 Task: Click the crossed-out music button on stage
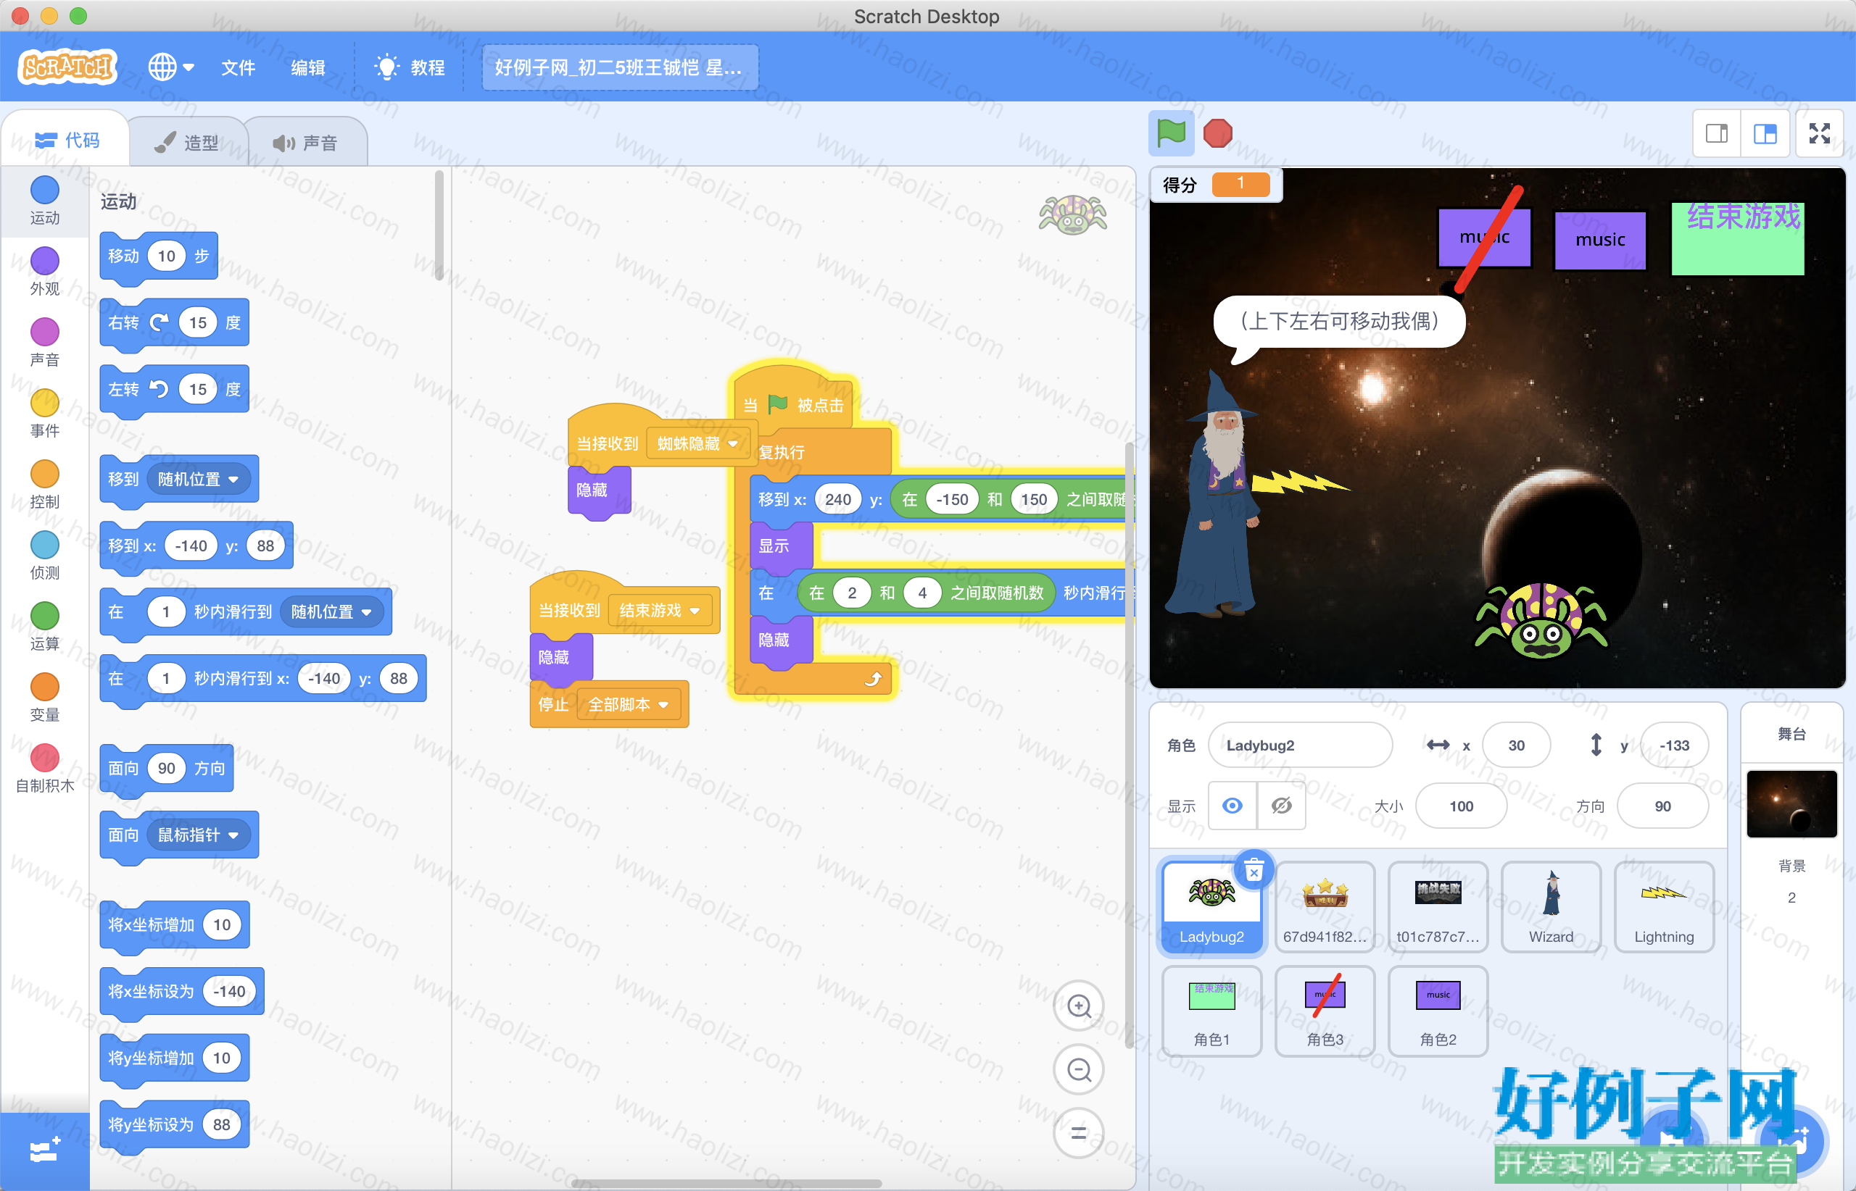pos(1485,238)
